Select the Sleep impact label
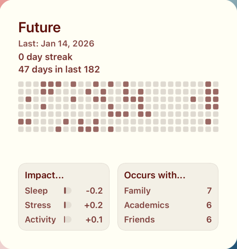The width and height of the screenshot is (237, 249). [36, 191]
